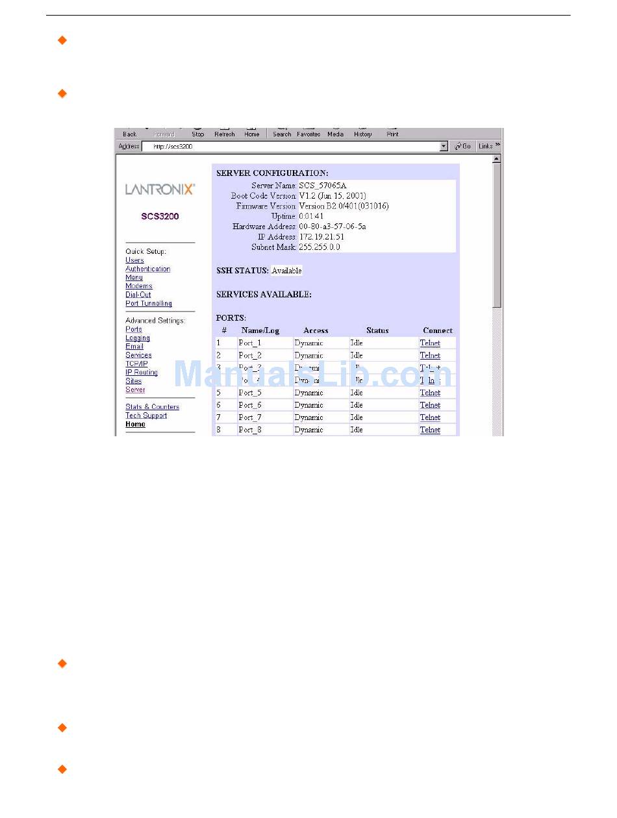Open the Email settings link
The height and width of the screenshot is (818, 617).
pyautogui.click(x=134, y=347)
